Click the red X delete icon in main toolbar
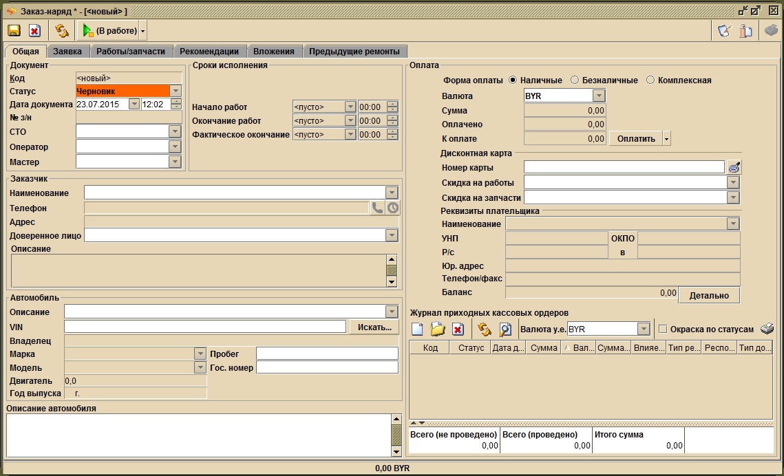The height and width of the screenshot is (476, 784). click(34, 31)
